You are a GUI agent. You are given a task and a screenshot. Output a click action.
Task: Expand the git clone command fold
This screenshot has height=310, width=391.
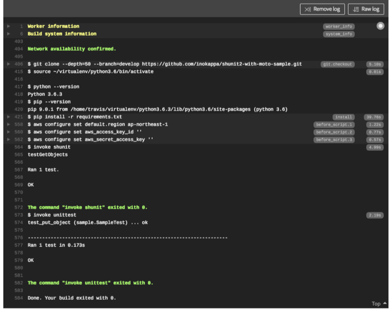click(8, 64)
